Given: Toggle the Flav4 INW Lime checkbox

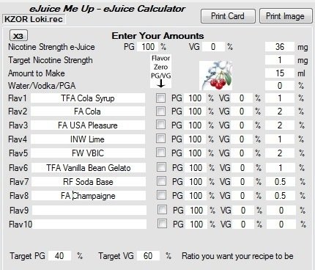Looking at the screenshot, I should point(160,139).
